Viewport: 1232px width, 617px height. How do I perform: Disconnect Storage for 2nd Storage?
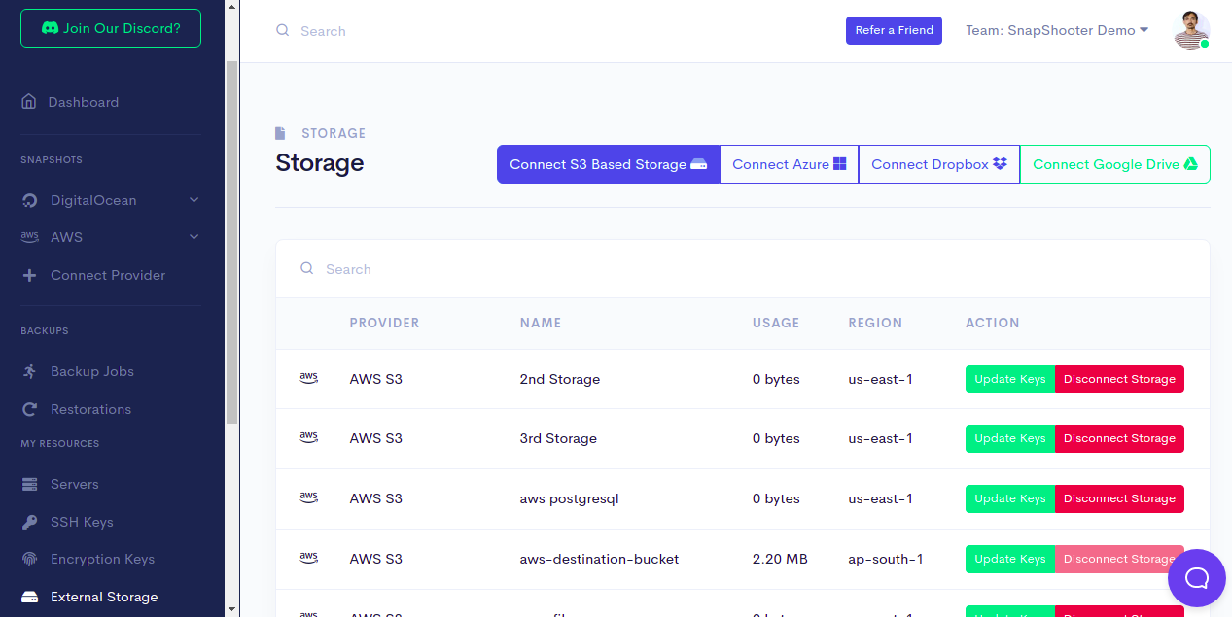coord(1119,379)
